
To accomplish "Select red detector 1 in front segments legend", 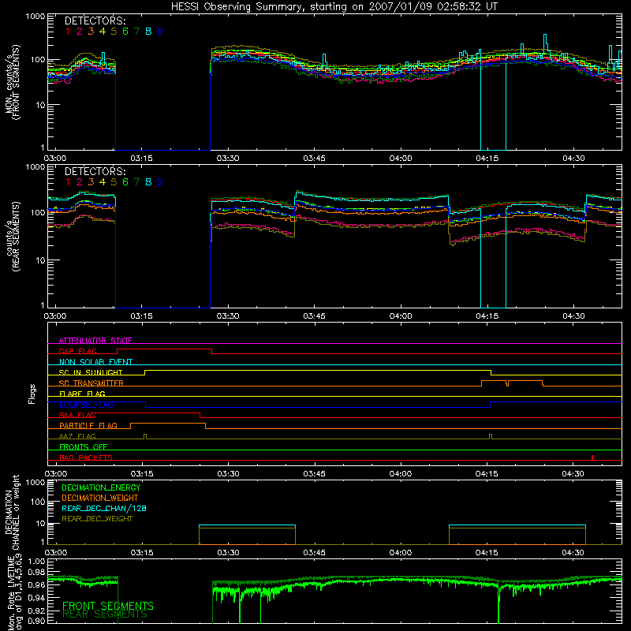I will coord(68,32).
